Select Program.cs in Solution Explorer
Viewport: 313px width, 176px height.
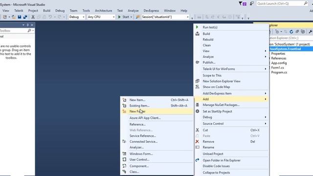(x=279, y=72)
